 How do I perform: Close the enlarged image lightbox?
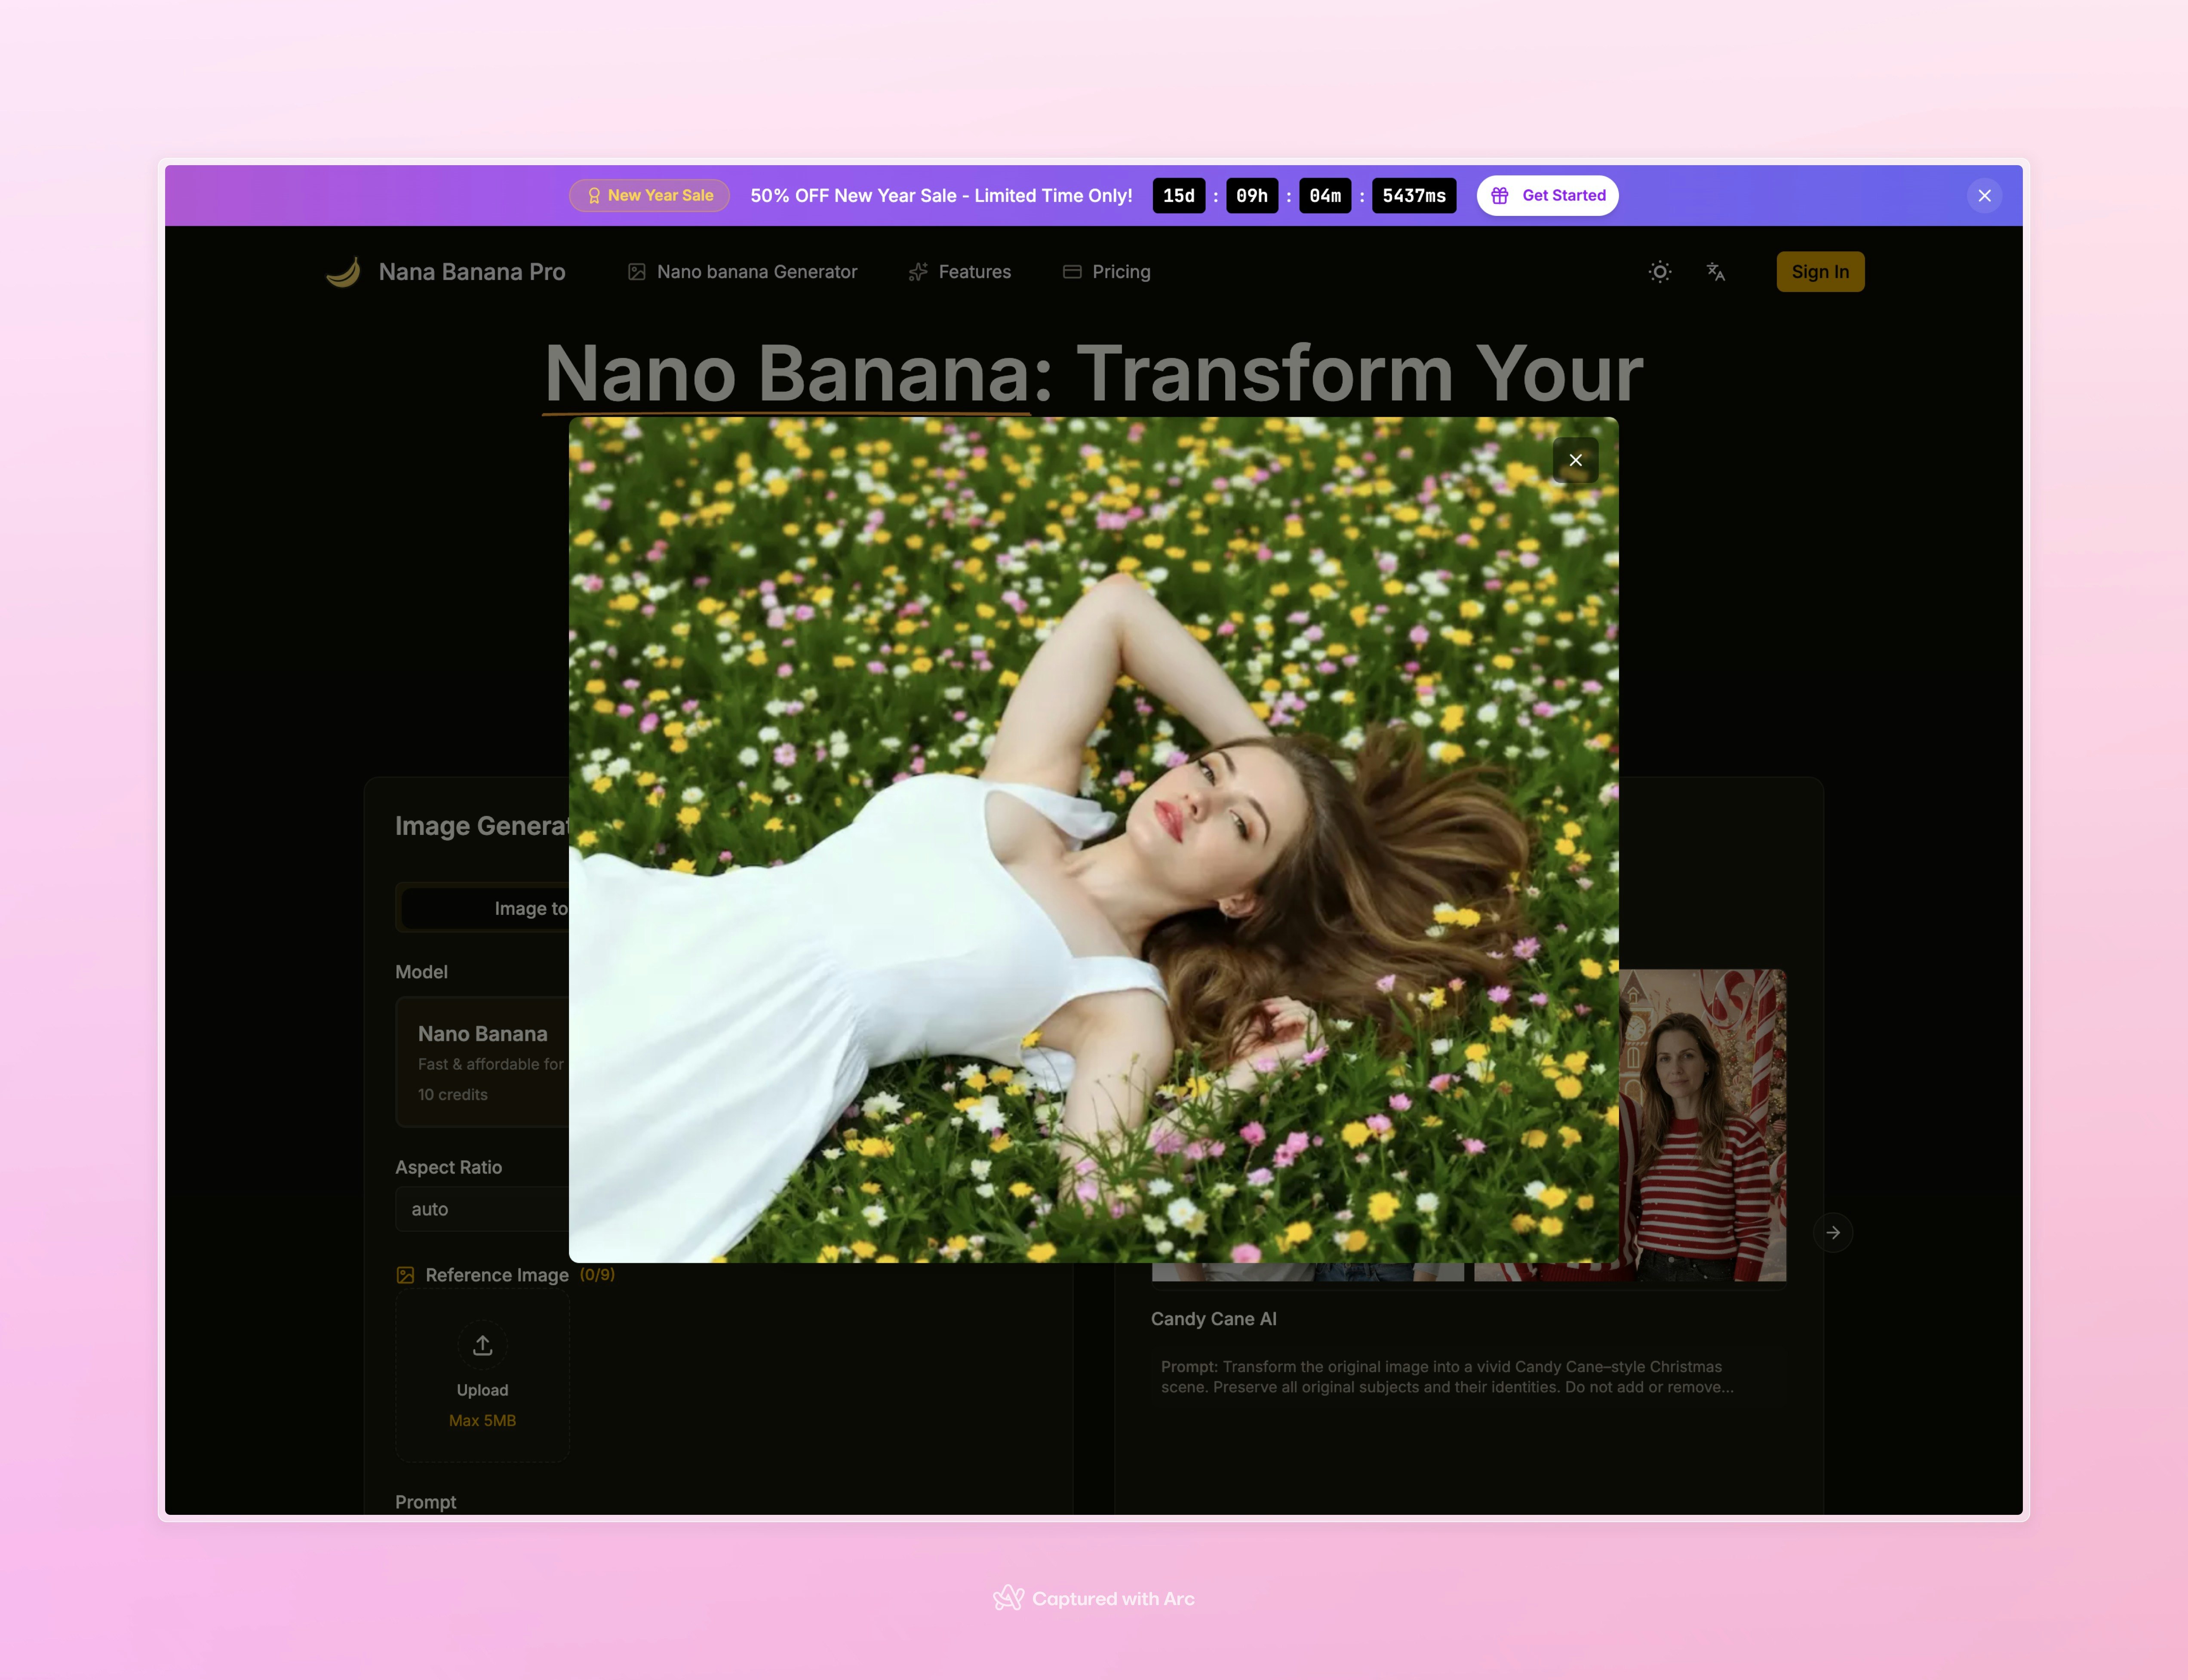1575,460
